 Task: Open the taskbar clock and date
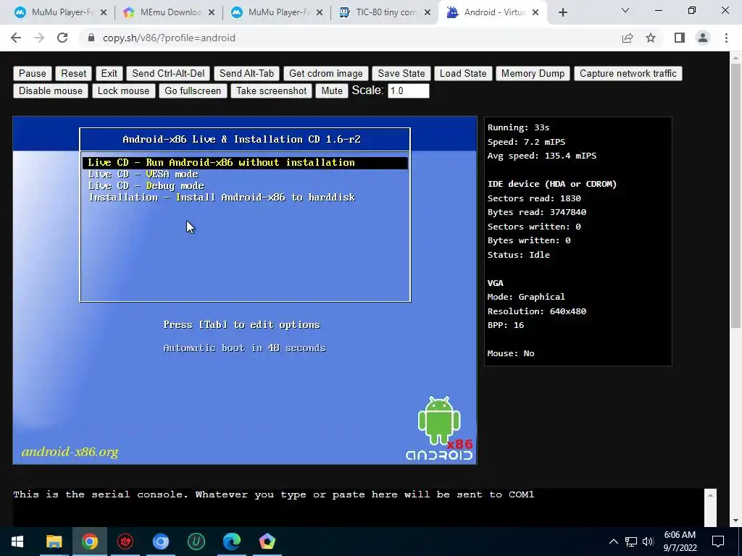coord(680,542)
